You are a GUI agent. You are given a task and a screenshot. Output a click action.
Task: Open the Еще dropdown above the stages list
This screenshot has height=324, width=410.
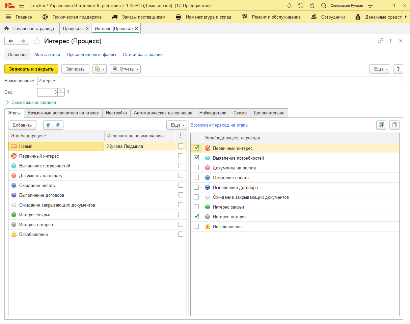point(176,125)
